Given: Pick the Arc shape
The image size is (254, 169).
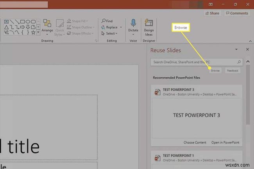Looking at the screenshot, I should coord(12,32).
